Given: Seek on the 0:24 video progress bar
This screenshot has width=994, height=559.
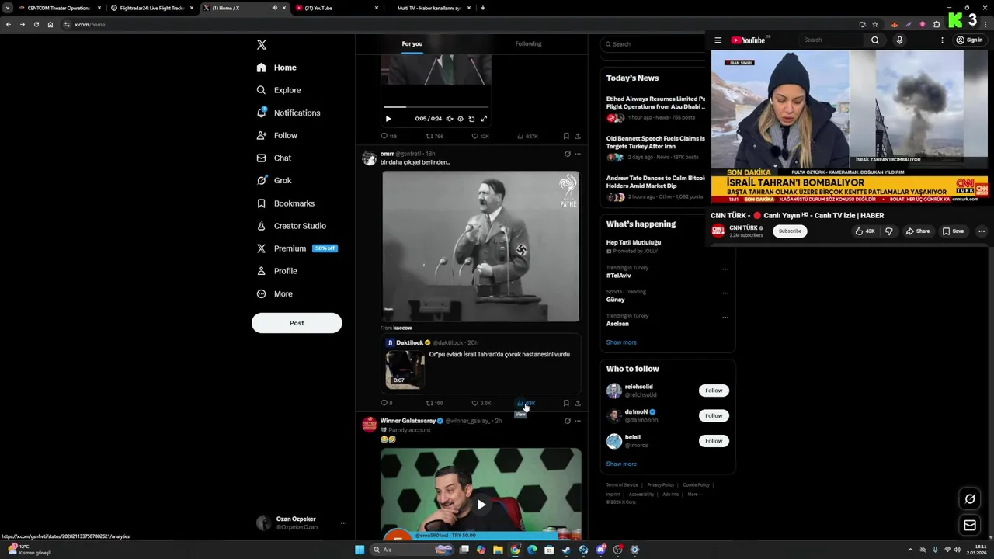Looking at the screenshot, I should 436,107.
